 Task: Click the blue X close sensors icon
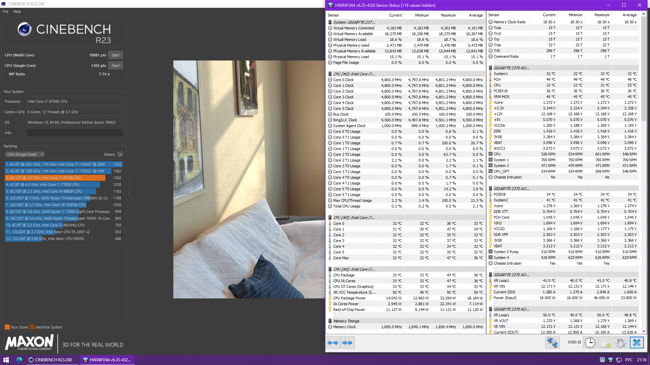(x=636, y=343)
